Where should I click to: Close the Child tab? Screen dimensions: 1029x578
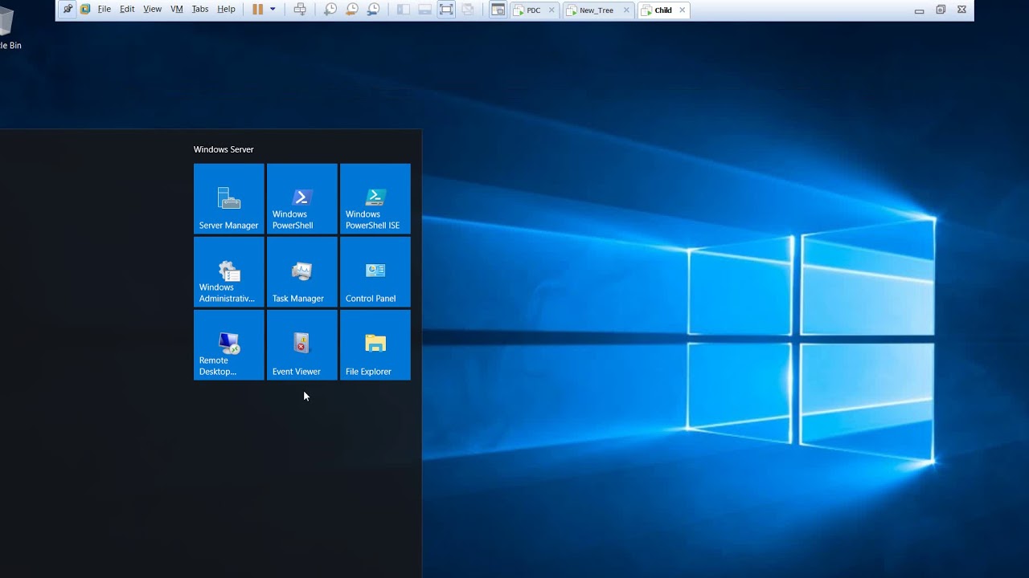(x=683, y=10)
